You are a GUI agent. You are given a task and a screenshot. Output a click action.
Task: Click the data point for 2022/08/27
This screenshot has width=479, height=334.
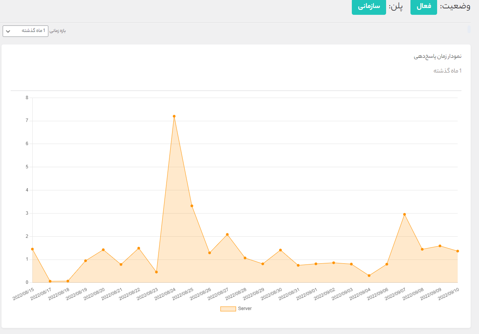pyautogui.click(x=227, y=234)
